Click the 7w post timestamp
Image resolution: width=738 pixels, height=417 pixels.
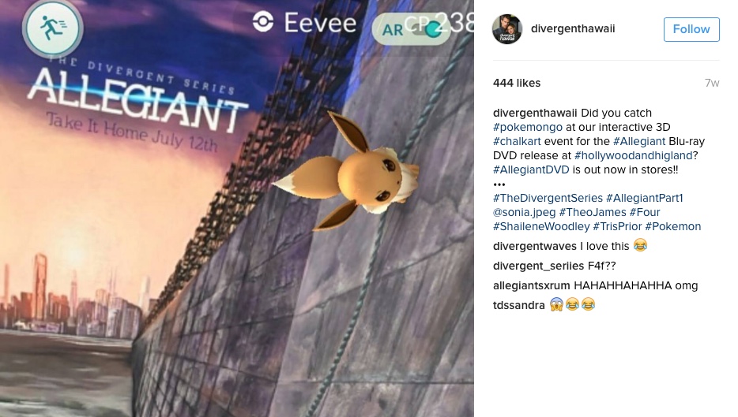(712, 83)
